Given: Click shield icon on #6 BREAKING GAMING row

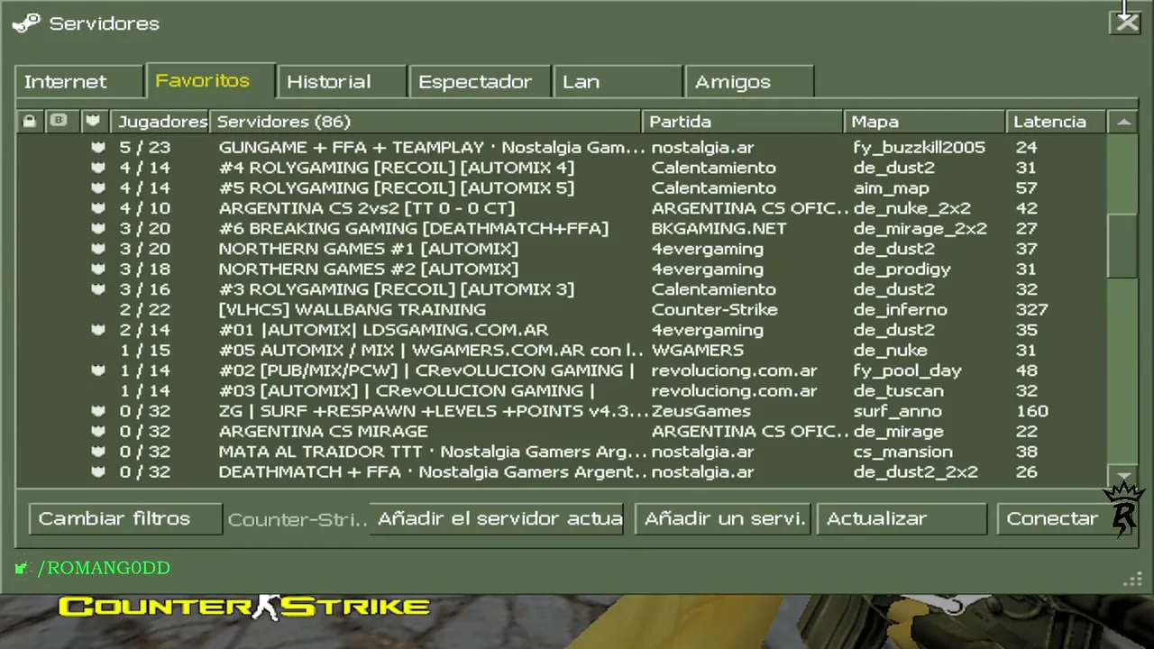Looking at the screenshot, I should pyautogui.click(x=97, y=228).
